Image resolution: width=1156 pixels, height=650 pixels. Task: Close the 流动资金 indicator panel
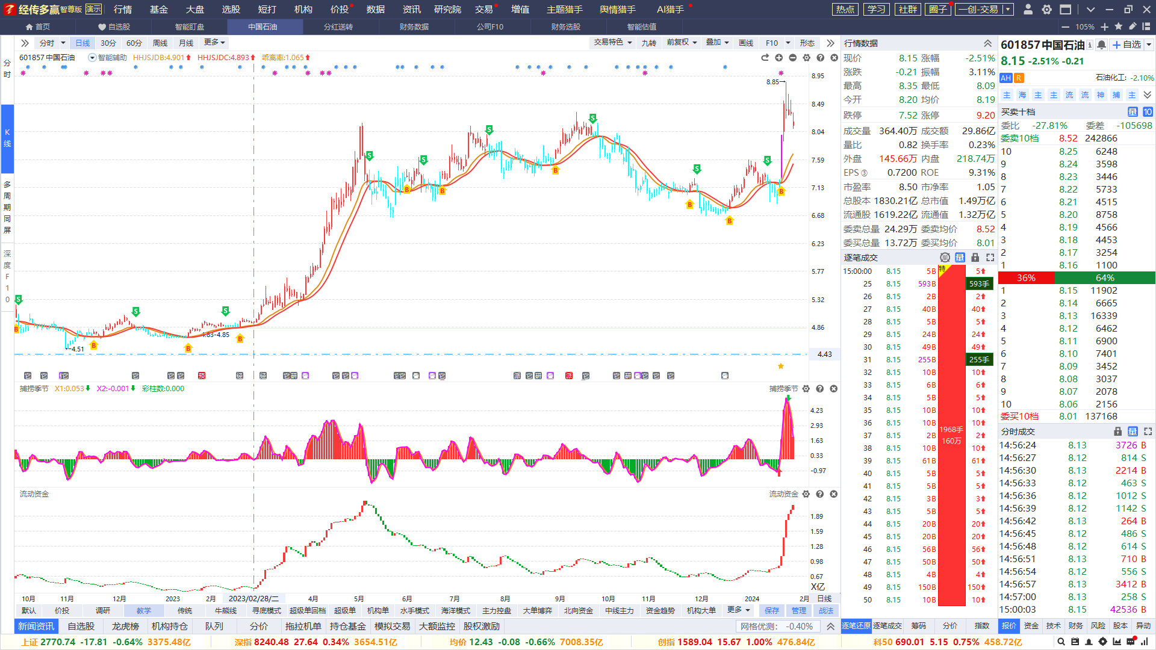pyautogui.click(x=834, y=494)
